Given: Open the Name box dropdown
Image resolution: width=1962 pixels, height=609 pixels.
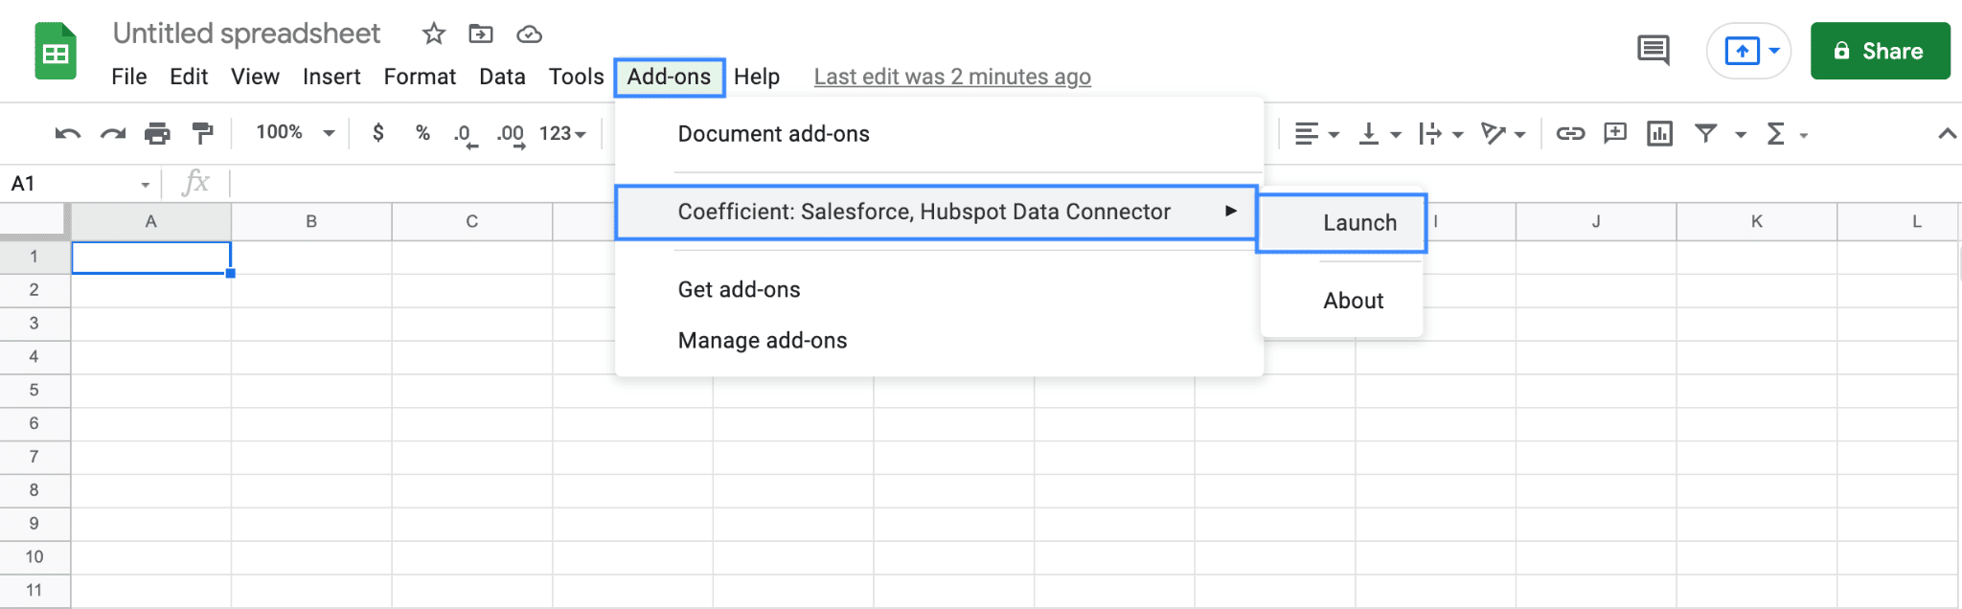Looking at the screenshot, I should tap(145, 184).
